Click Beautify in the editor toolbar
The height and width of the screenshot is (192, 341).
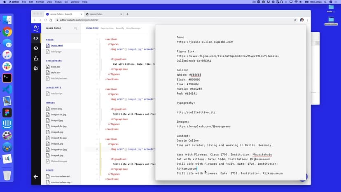pos(120,28)
